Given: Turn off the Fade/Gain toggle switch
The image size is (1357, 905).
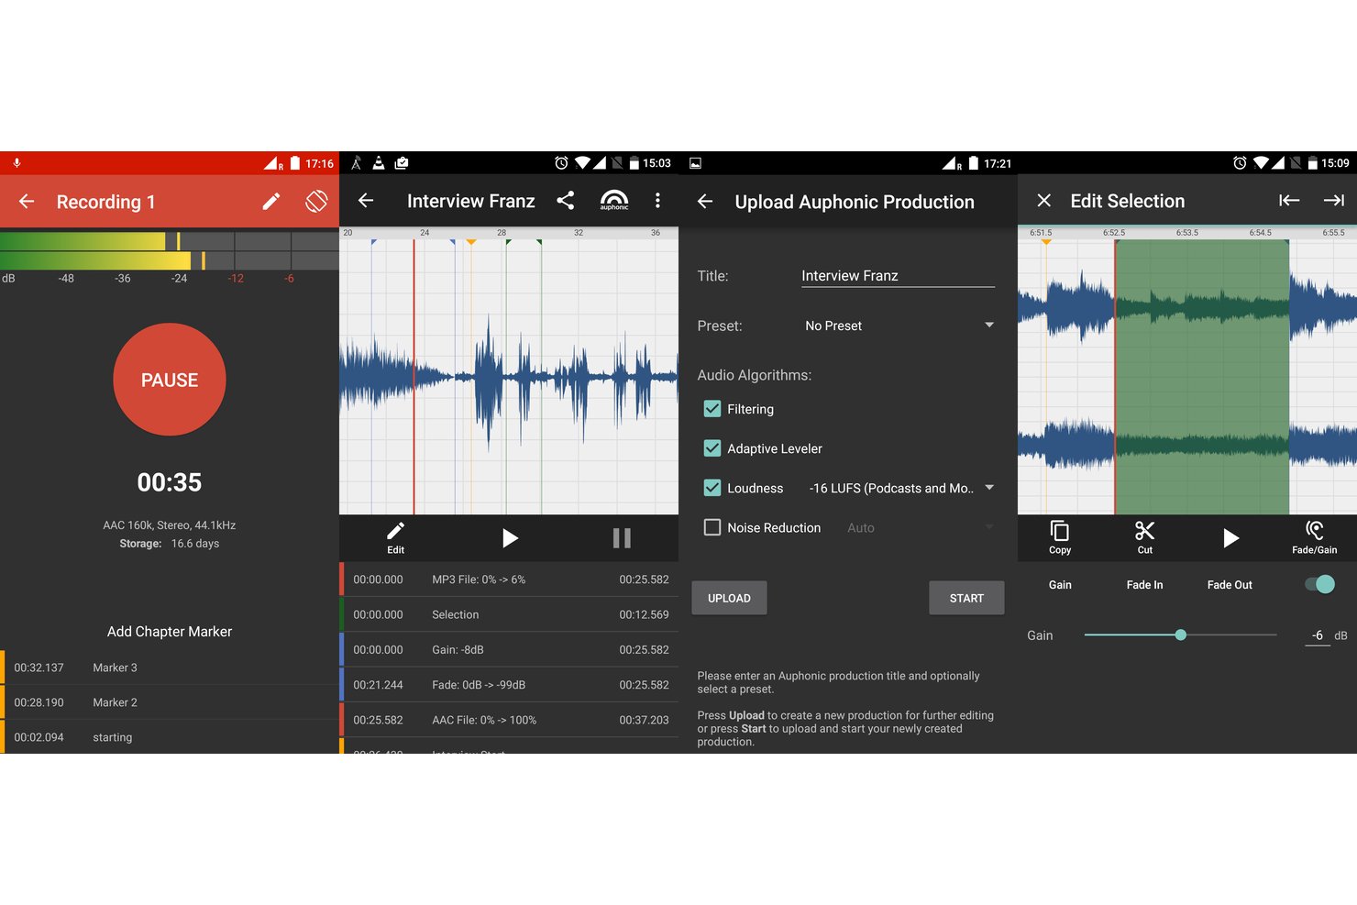Looking at the screenshot, I should coord(1320,584).
